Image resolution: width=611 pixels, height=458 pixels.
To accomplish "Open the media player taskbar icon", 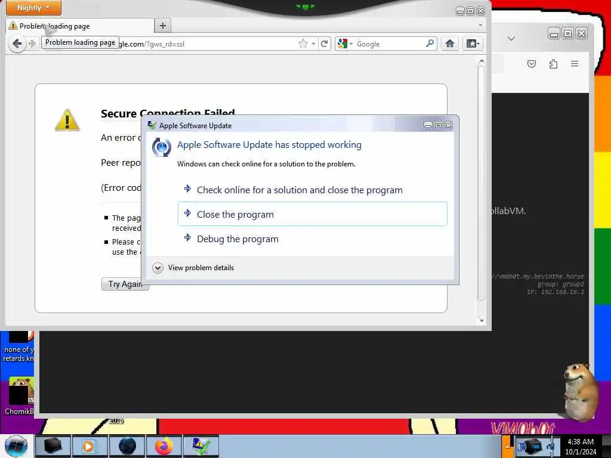I will point(89,446).
